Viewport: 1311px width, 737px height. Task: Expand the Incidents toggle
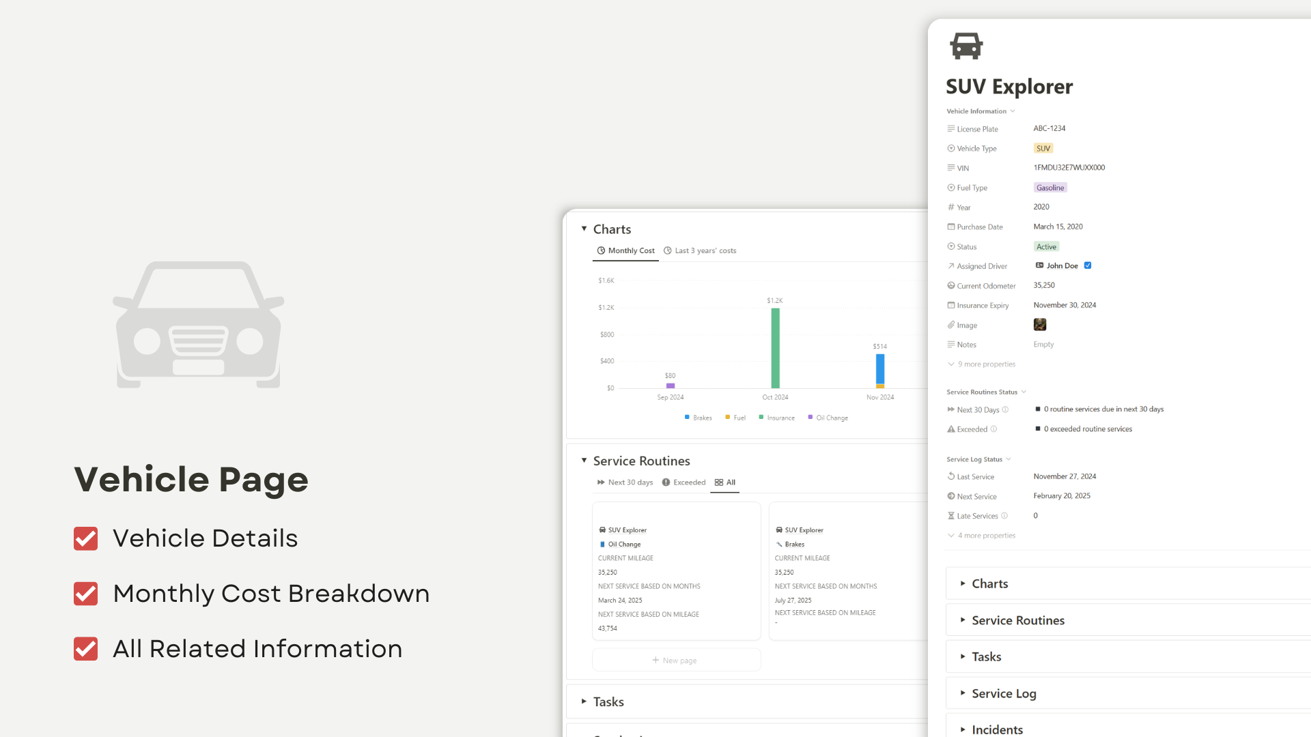click(x=963, y=729)
